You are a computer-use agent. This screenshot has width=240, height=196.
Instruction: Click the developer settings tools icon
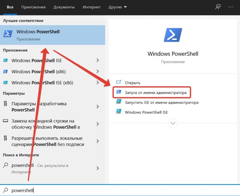[5, 104]
